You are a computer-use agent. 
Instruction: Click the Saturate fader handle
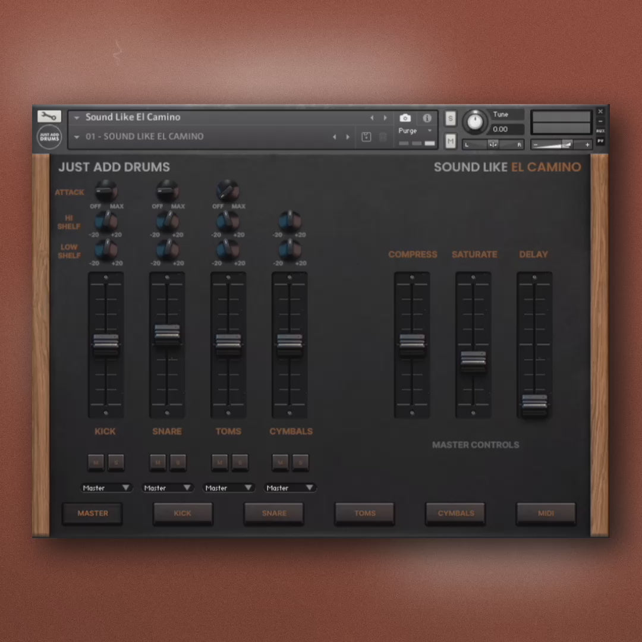point(473,360)
